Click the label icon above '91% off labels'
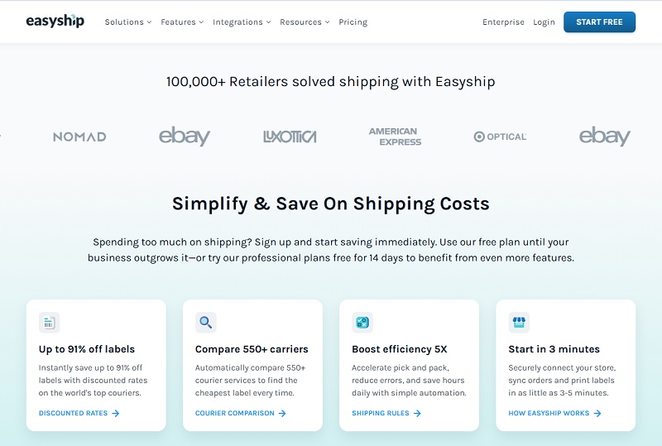662x446 pixels. tap(49, 323)
